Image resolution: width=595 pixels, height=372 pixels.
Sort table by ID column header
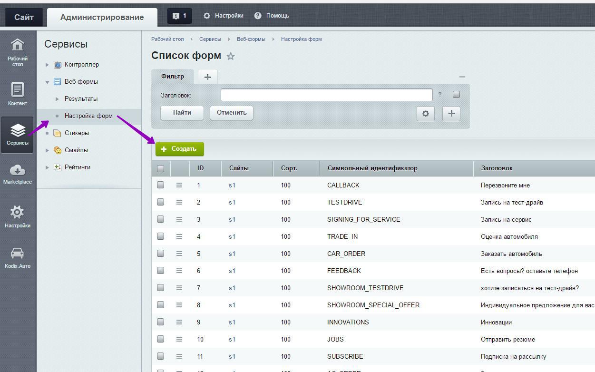pyautogui.click(x=205, y=168)
